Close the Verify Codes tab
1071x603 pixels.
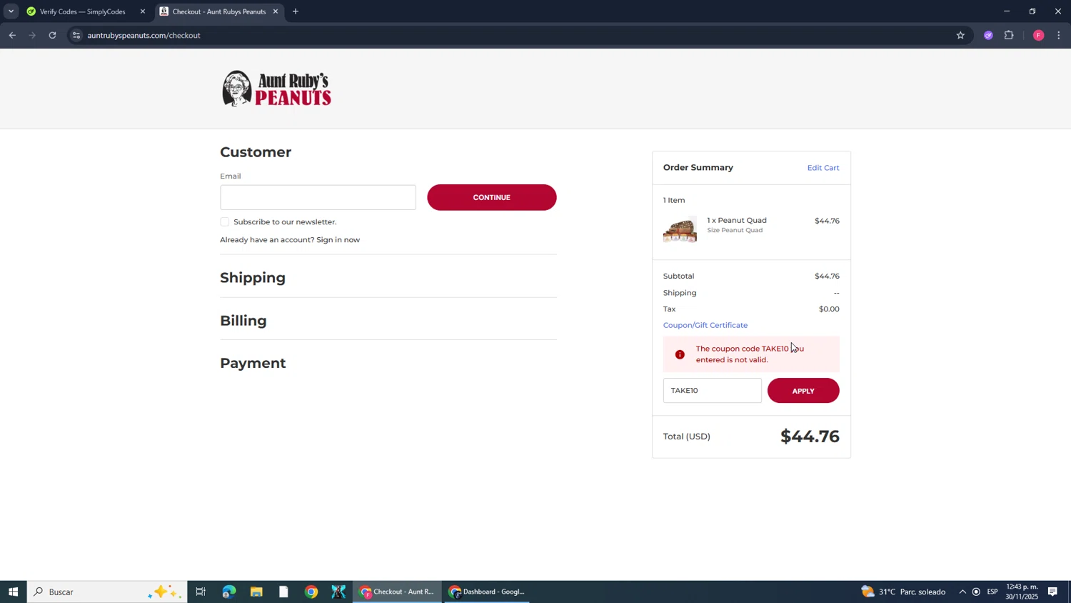[x=142, y=11]
